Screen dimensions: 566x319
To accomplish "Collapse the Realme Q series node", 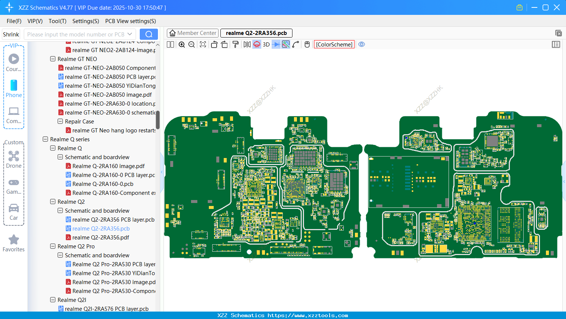I will pyautogui.click(x=45, y=139).
